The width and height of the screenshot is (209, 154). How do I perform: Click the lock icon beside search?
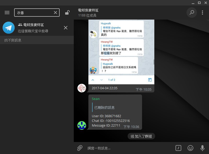tap(67, 13)
